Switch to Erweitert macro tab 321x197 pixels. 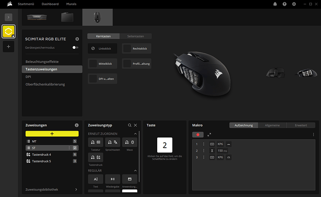(x=301, y=125)
